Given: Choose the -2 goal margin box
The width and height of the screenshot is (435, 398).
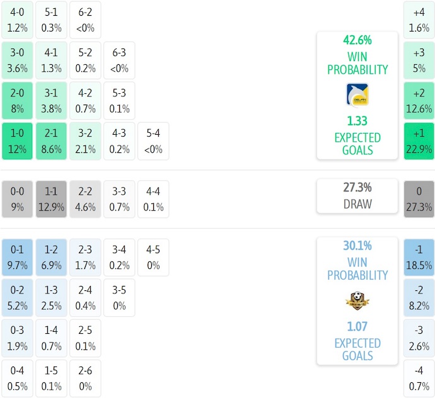Looking at the screenshot, I should tap(419, 298).
